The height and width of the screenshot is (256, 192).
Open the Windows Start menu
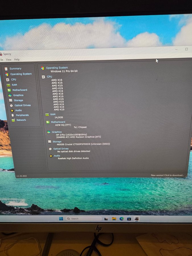pyautogui.click(x=61, y=218)
